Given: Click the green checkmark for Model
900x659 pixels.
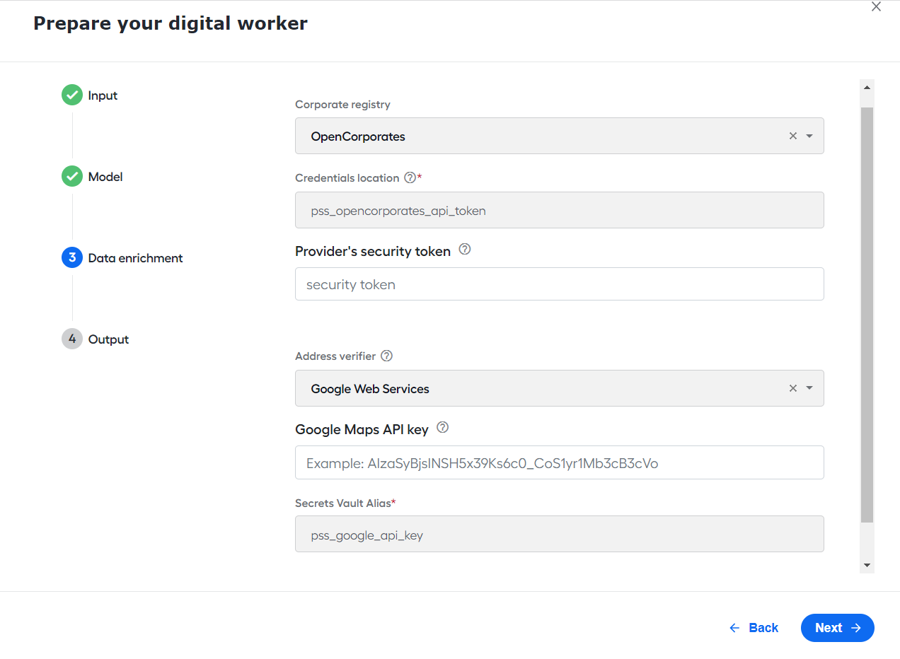Looking at the screenshot, I should point(72,176).
